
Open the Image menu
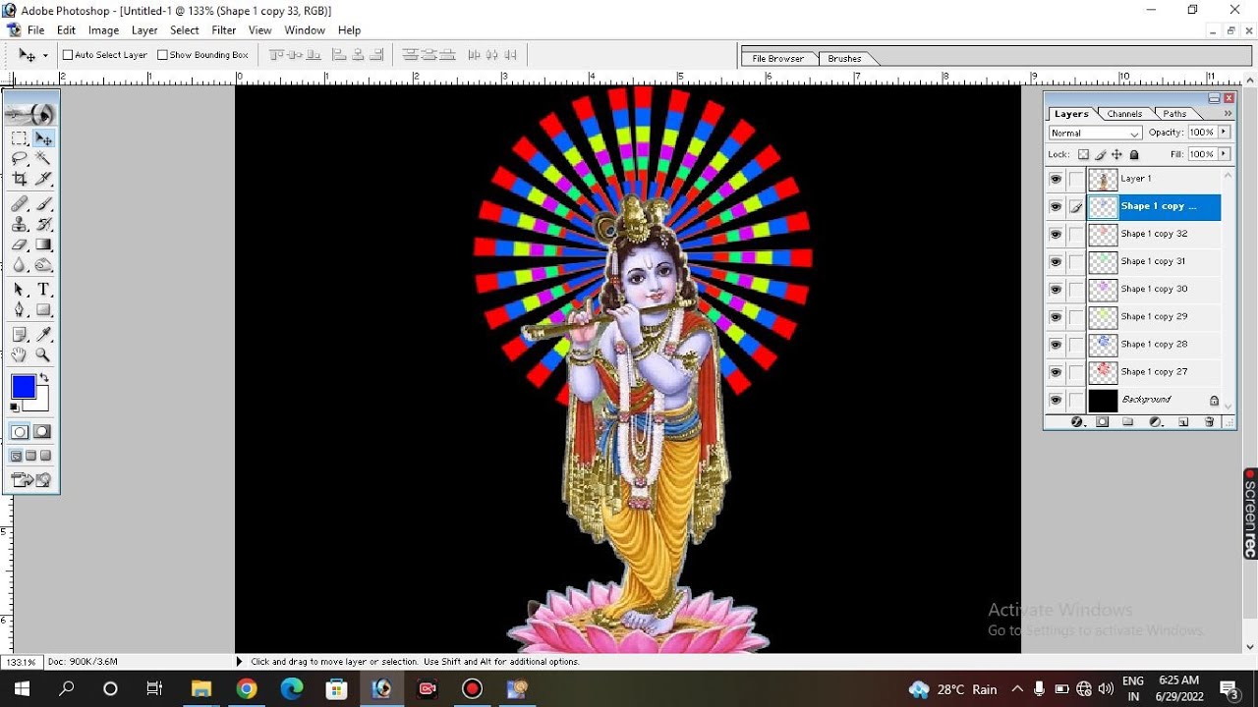point(103,30)
